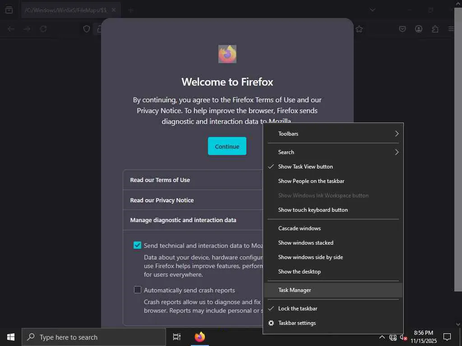
Task: Click the Welcome to Firefox heading
Action: 227,82
